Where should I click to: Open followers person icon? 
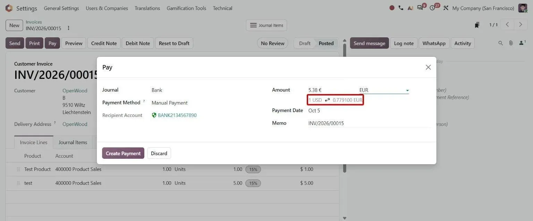(522, 43)
